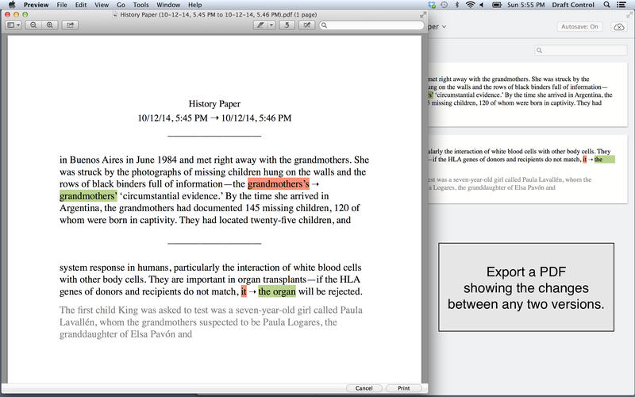
Task: Open the Tools menu
Action: 141,5
